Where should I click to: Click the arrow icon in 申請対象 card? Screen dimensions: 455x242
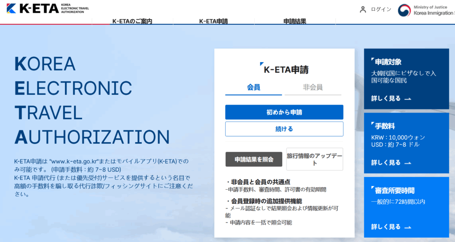click(x=408, y=99)
